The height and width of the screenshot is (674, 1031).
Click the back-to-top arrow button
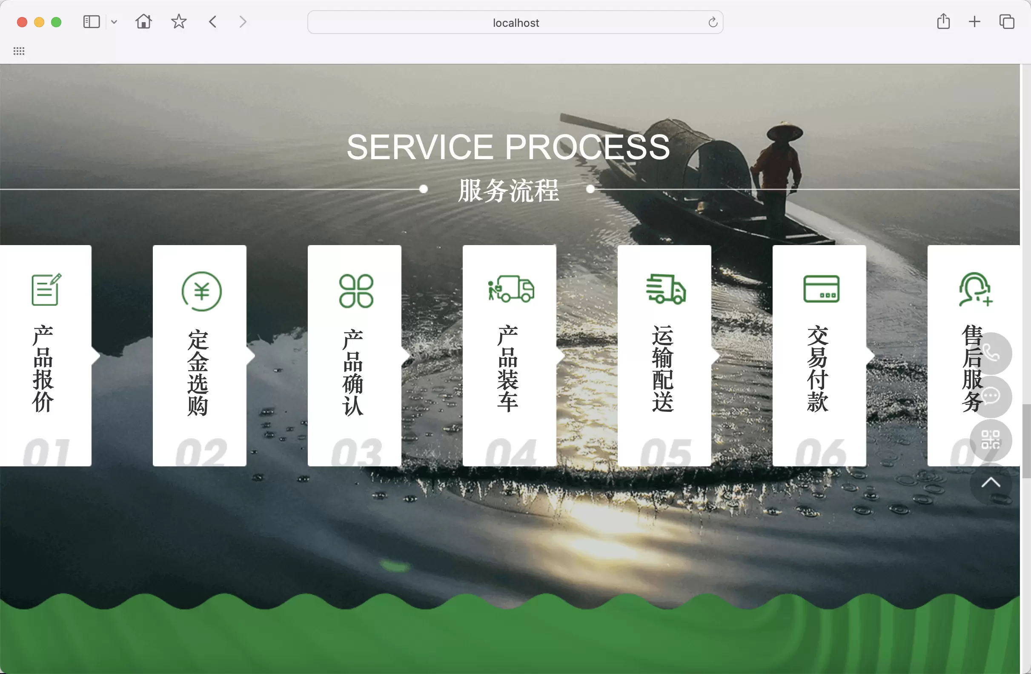point(990,483)
